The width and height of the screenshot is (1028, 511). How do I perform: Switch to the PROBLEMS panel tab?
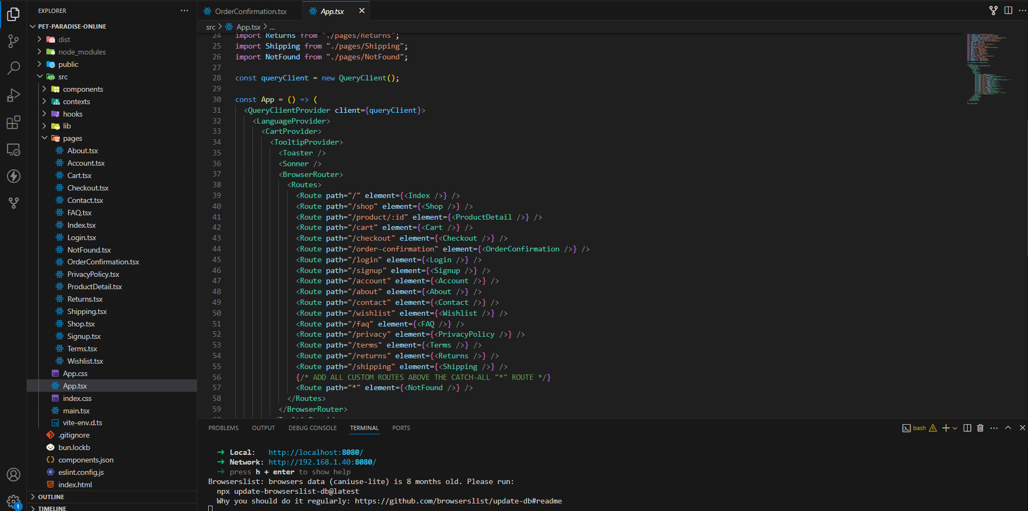click(223, 428)
